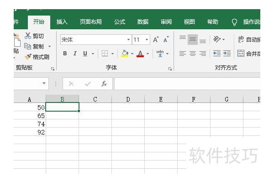Select the cell containing 92
The image size is (274, 183).
click(x=30, y=132)
